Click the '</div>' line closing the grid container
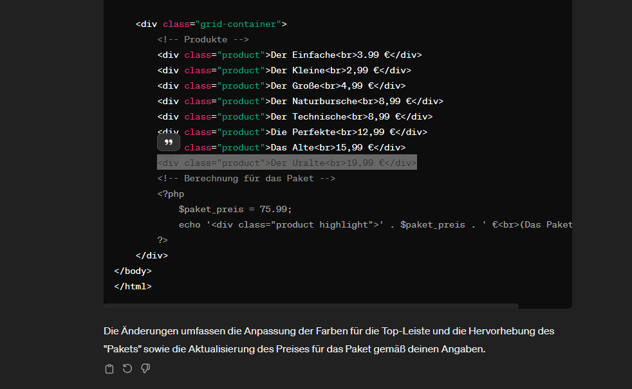 pyautogui.click(x=152, y=255)
